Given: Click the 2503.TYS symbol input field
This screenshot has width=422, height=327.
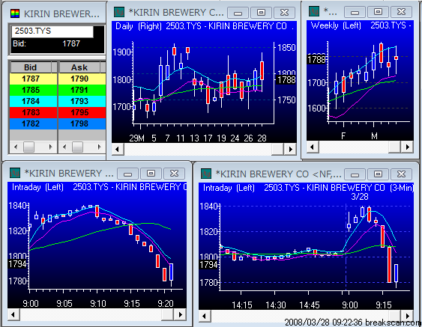Looking at the screenshot, I should (52, 31).
